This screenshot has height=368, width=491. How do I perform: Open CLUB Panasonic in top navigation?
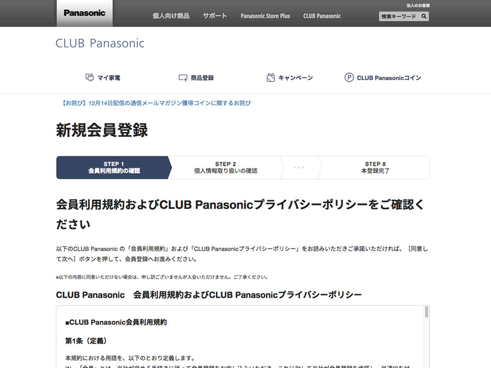coord(322,16)
